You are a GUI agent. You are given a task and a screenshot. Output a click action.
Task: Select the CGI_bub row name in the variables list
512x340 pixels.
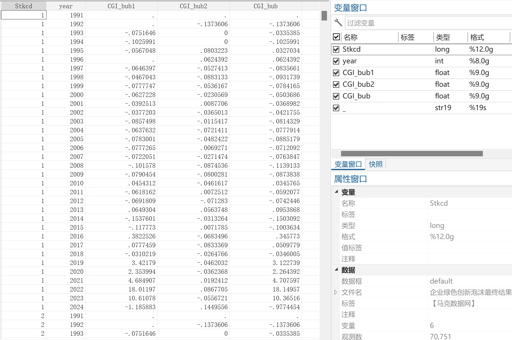[356, 96]
